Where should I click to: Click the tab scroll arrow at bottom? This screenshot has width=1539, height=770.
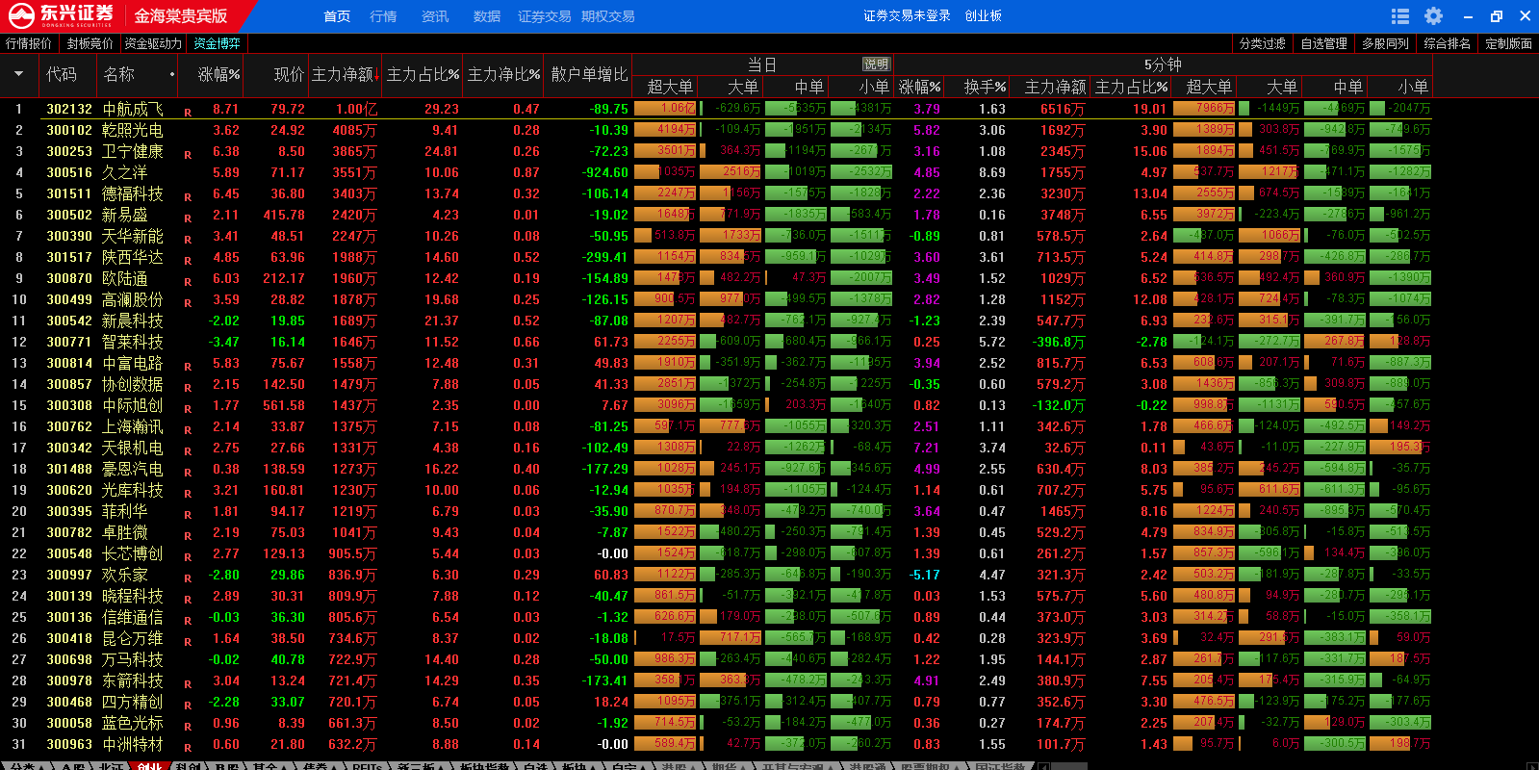point(1043,766)
